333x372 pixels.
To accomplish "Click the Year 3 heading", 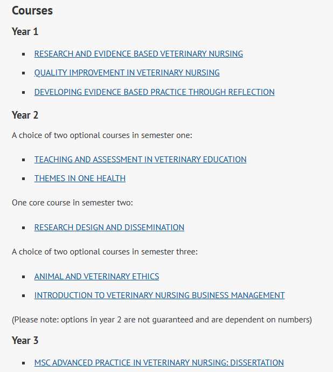I will pos(25,340).
